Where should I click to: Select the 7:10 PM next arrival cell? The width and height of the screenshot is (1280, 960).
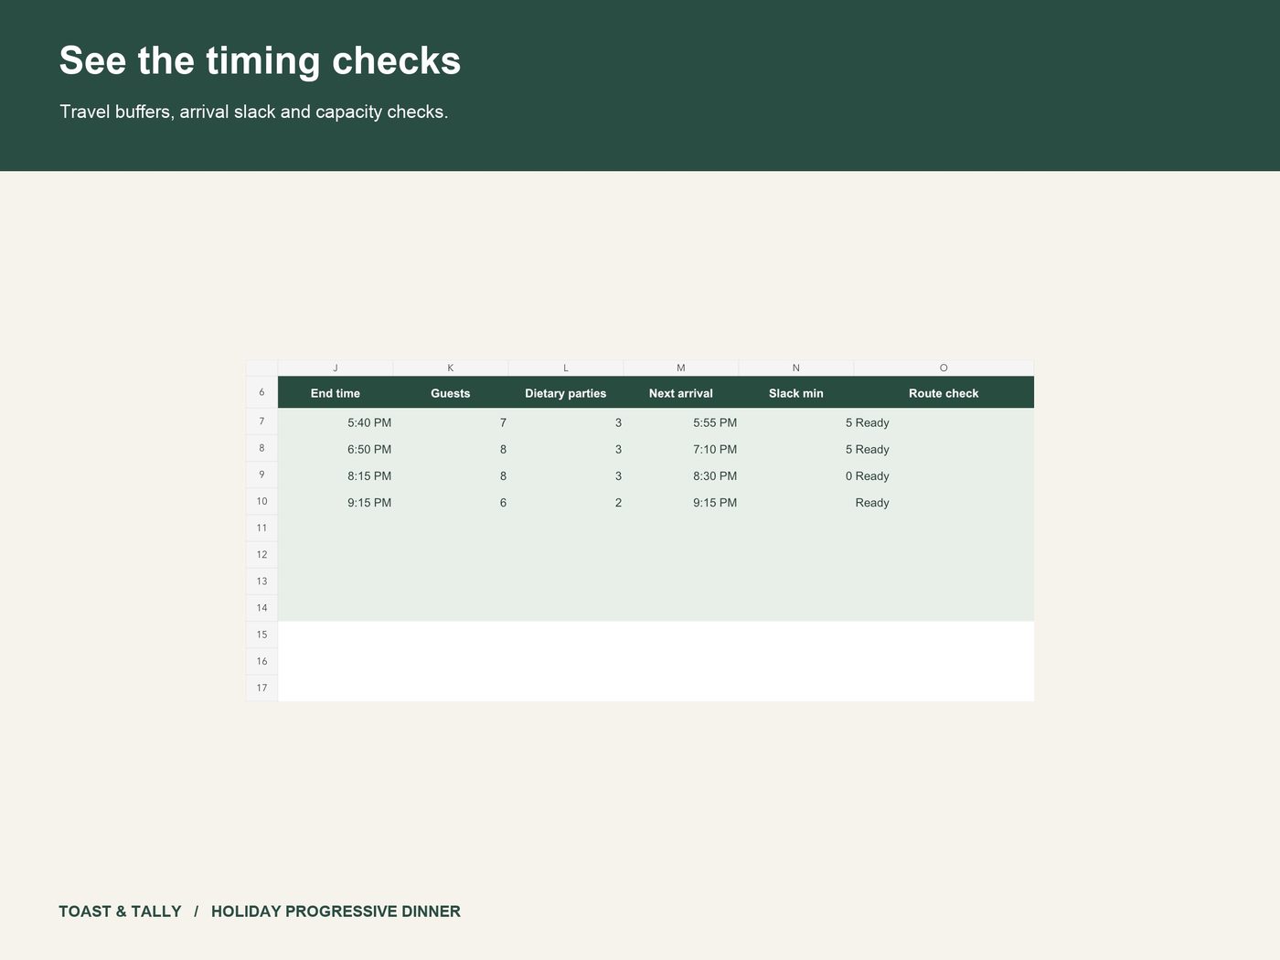(x=681, y=449)
